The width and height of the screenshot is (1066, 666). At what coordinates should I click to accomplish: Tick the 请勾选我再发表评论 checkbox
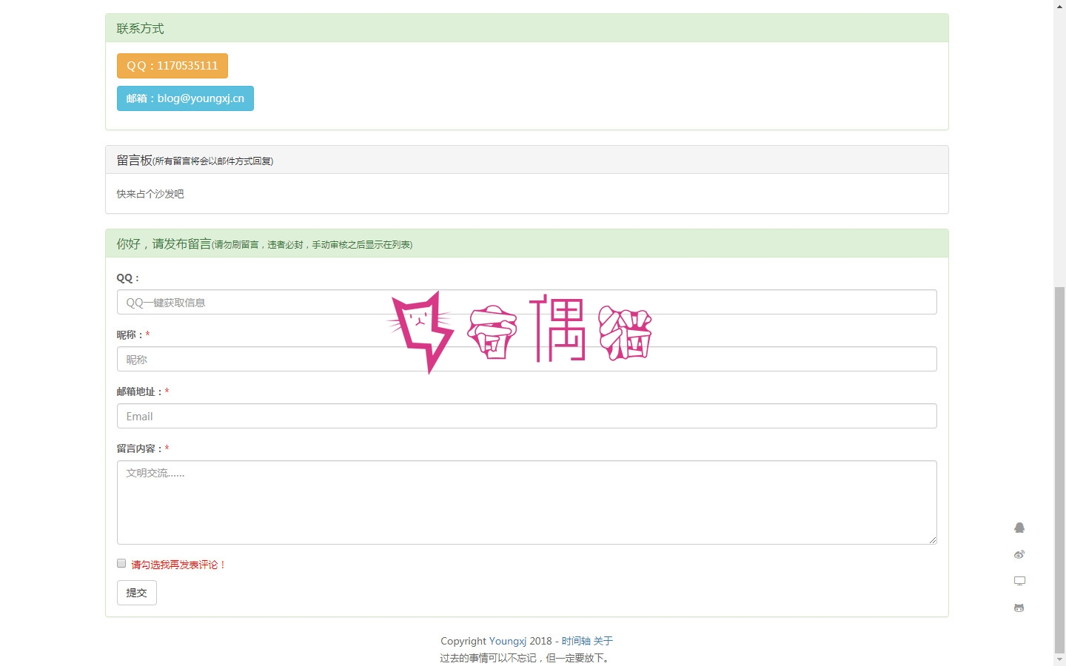coord(121,563)
